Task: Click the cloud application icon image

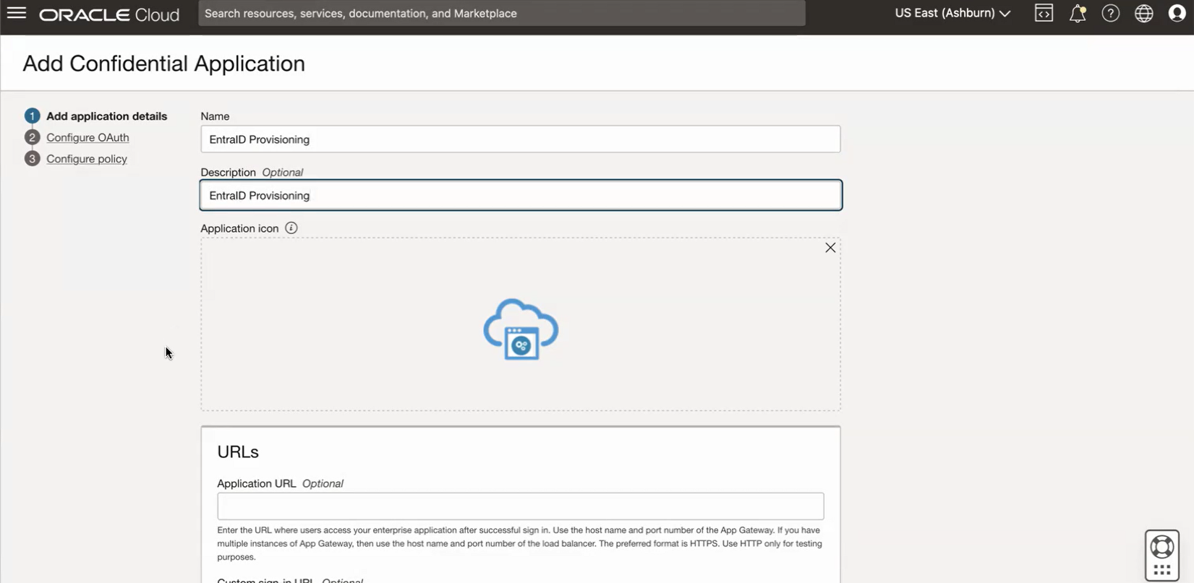Action: tap(521, 329)
